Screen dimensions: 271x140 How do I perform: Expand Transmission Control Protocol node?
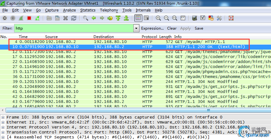pos(3,132)
